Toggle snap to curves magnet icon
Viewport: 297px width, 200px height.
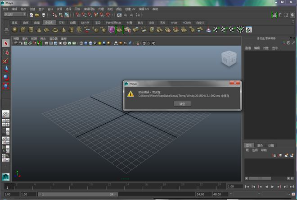point(84,15)
